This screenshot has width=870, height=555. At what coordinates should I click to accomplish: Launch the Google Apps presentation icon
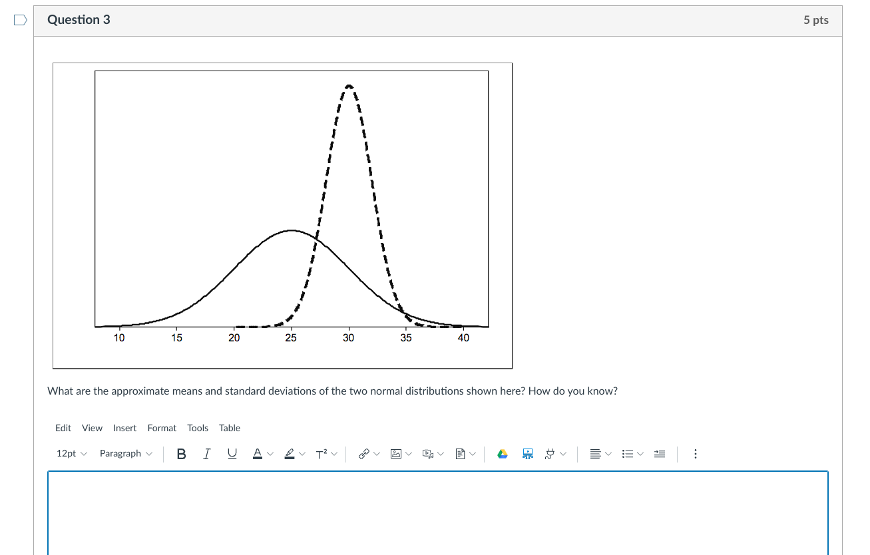click(527, 453)
